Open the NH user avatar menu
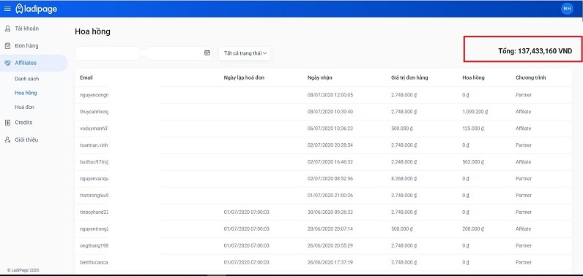This screenshot has width=583, height=276. pos(567,9)
